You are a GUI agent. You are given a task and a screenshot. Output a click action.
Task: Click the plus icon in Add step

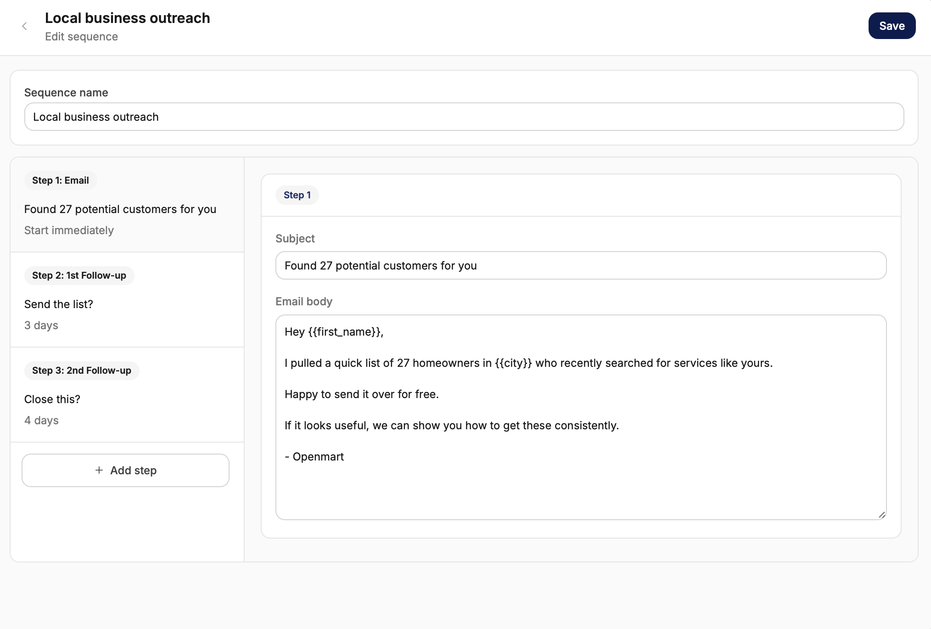click(x=99, y=470)
